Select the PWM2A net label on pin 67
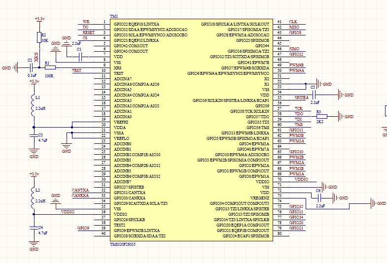The width and height of the screenshot is (387, 263). (x=297, y=163)
